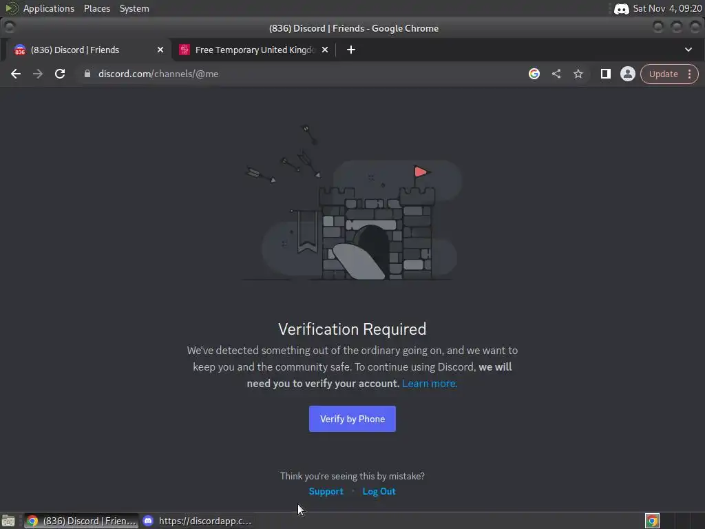Open the Places menu

click(97, 8)
